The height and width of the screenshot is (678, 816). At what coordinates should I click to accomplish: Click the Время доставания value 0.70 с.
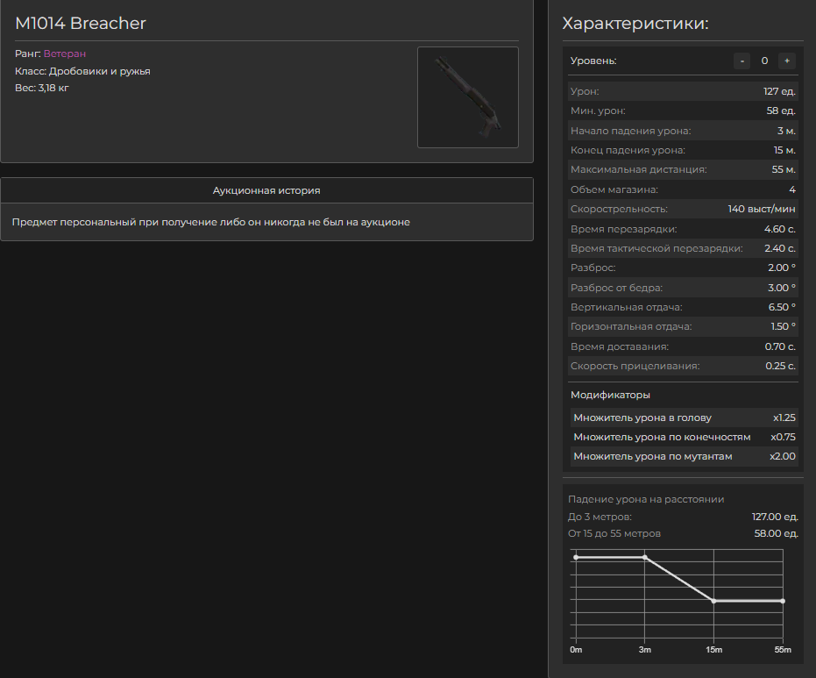coord(780,346)
